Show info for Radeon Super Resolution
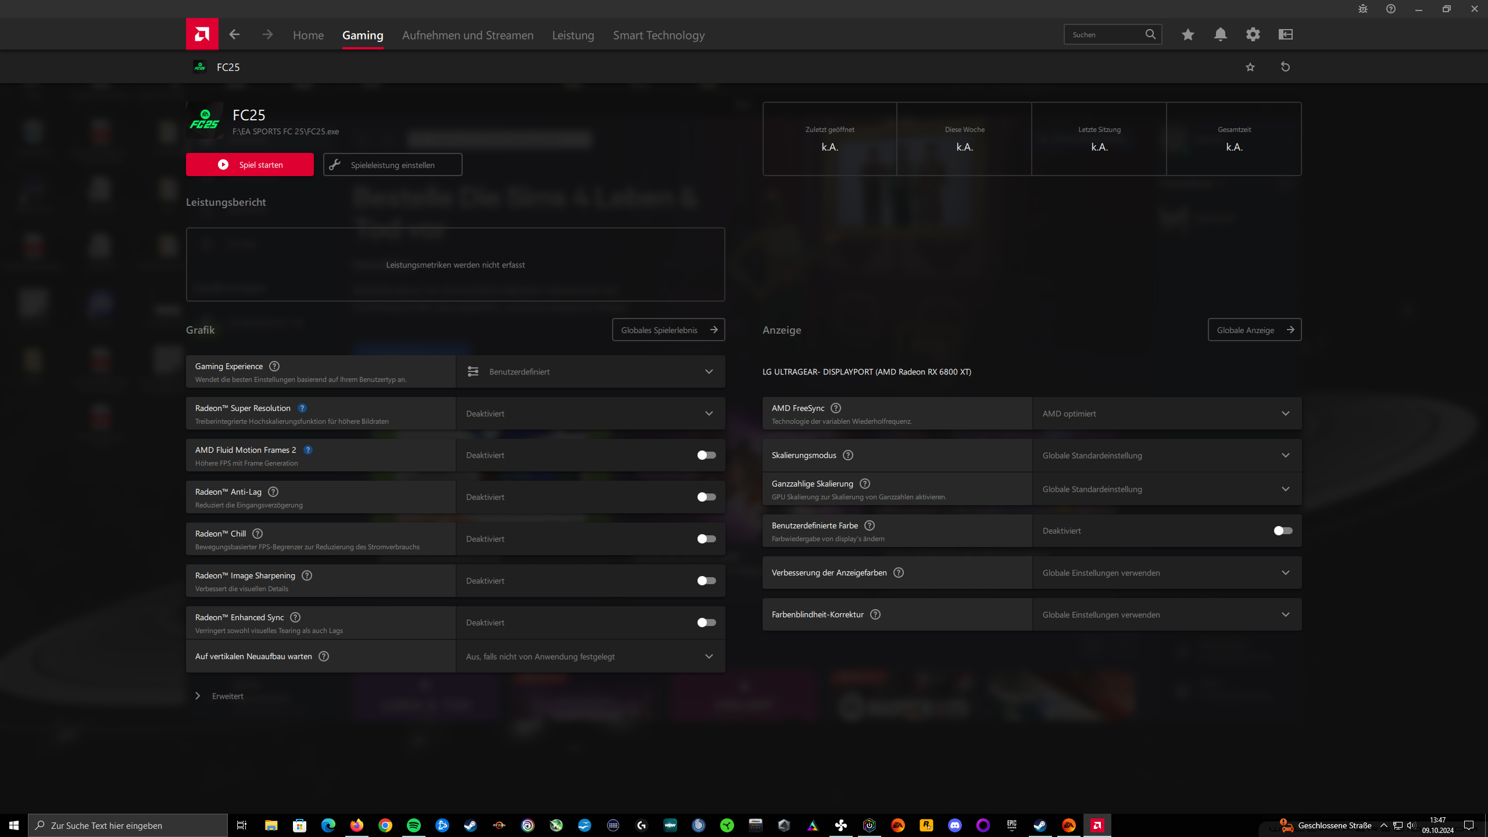1488x837 pixels. [x=302, y=408]
